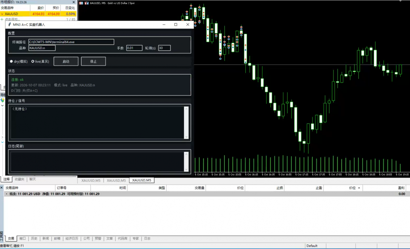Close the 市场报价 Market Watch panel
The image size is (410, 249).
tap(73, 2)
